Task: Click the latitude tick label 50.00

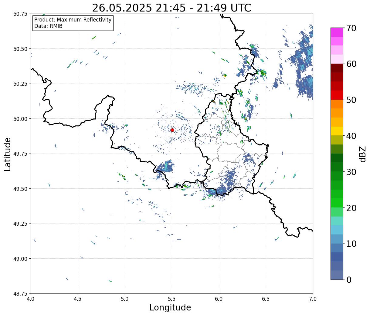Action: (x=20, y=119)
